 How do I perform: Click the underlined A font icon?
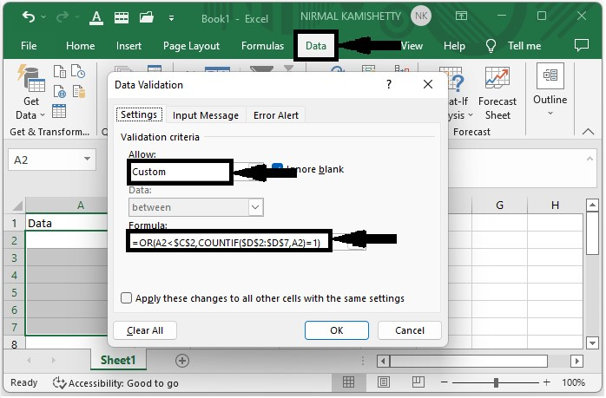click(x=96, y=17)
